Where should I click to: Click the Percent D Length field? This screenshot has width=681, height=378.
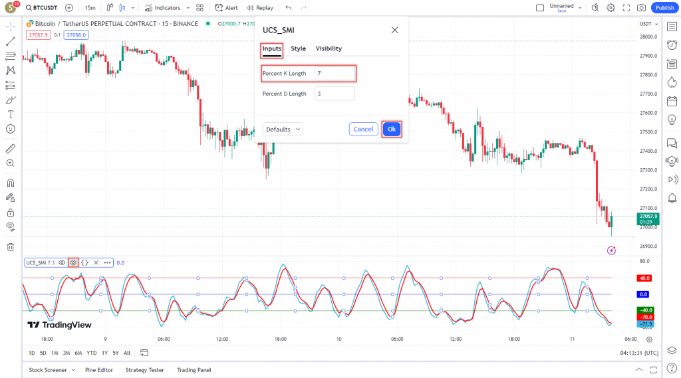(335, 94)
